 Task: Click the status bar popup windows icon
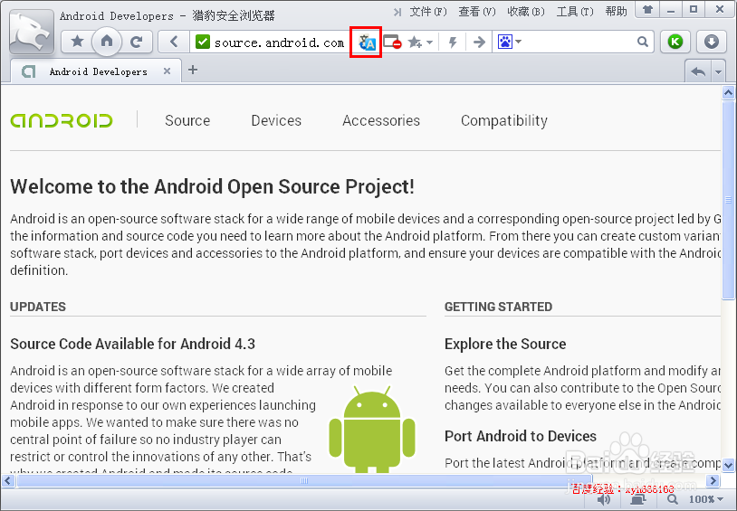[637, 500]
